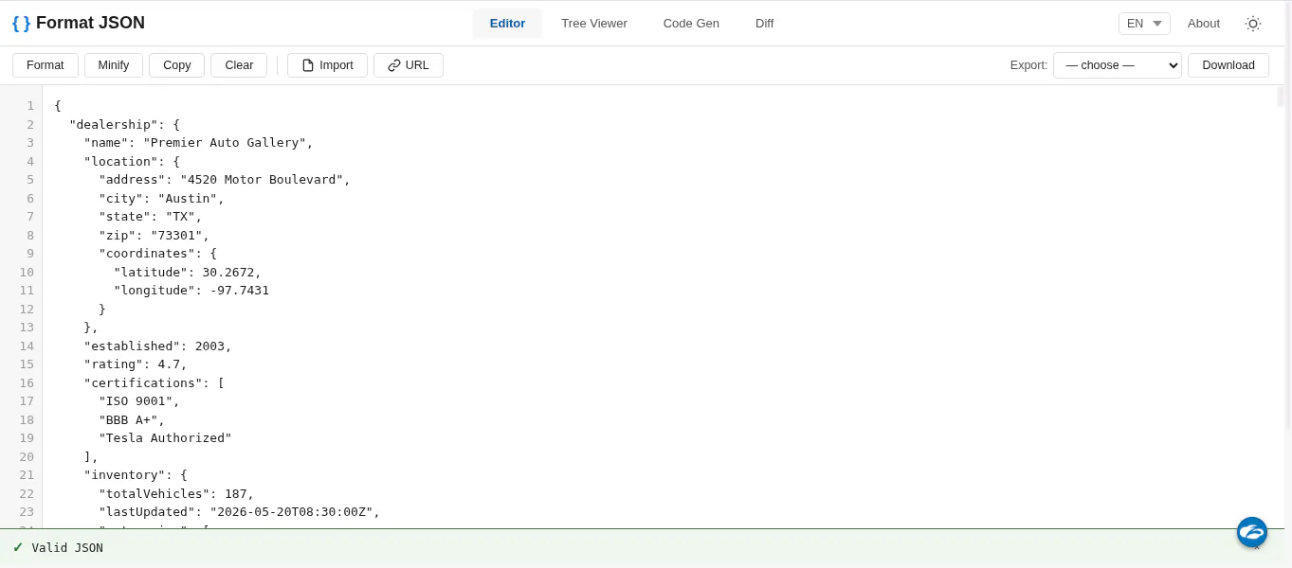The height and width of the screenshot is (568, 1292).
Task: Click line number 14 in the gutter
Action: pos(27,346)
